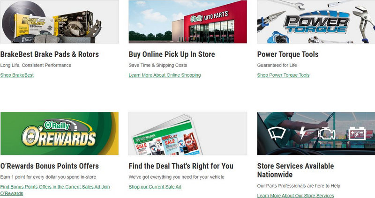Click the O'Reilly O'Rewards logo banner
This screenshot has width=375, height=198.
pyautogui.click(x=60, y=133)
